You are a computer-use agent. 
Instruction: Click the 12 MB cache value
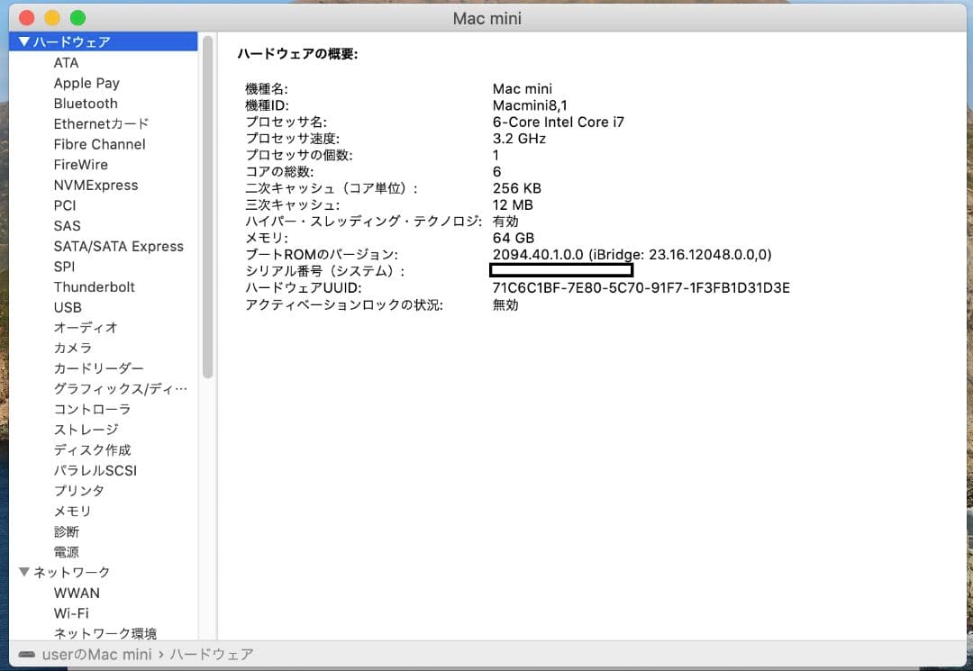pos(513,204)
